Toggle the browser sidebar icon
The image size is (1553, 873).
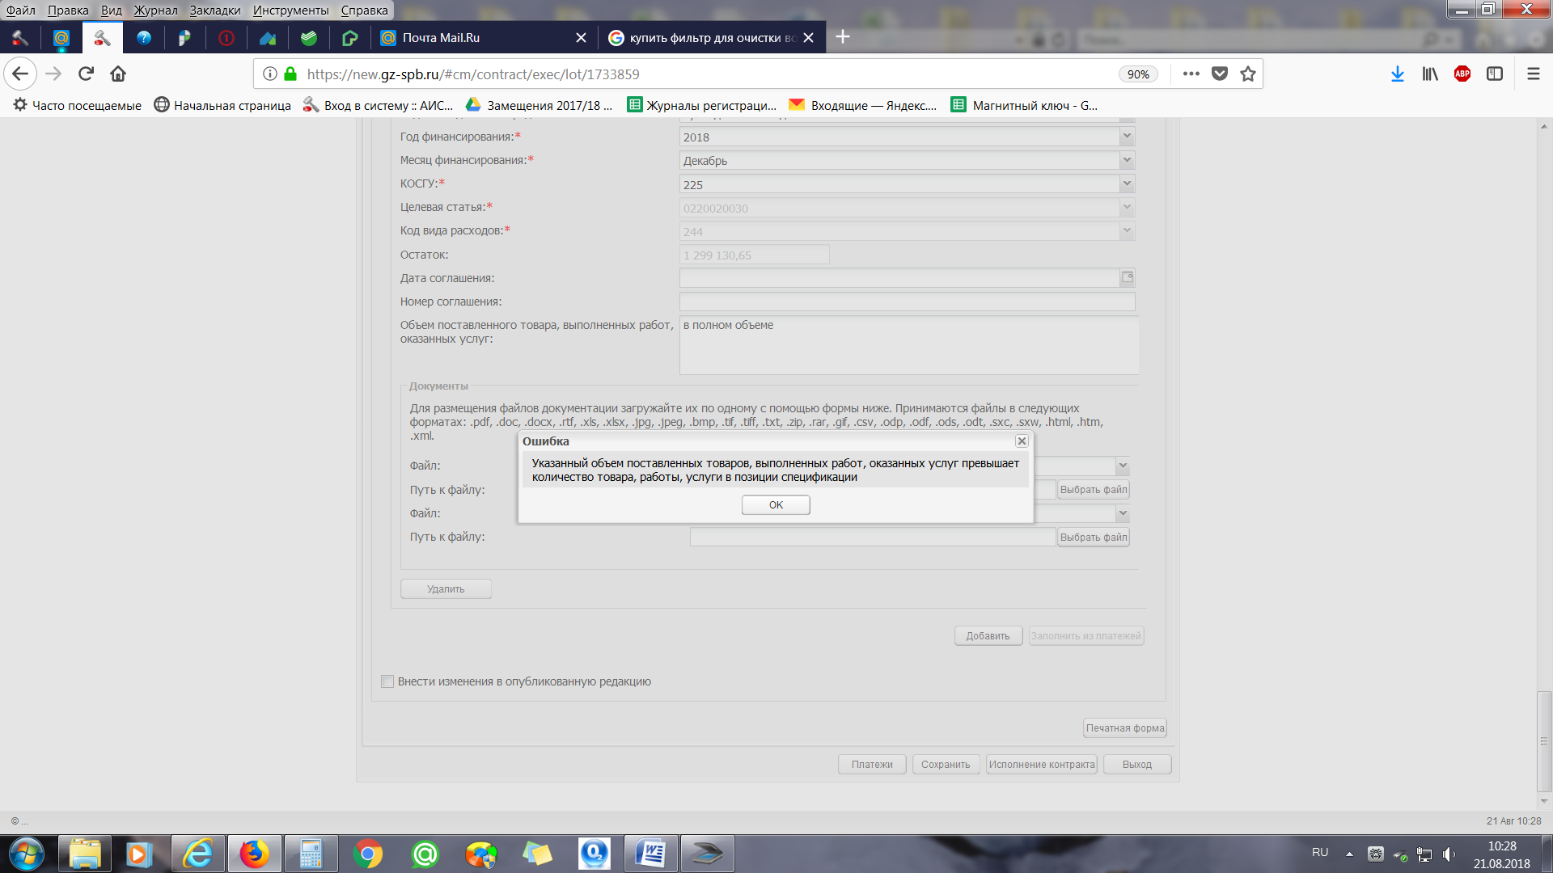coord(1495,74)
